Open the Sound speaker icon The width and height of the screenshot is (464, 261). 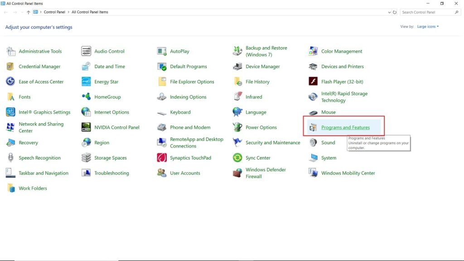pos(313,143)
